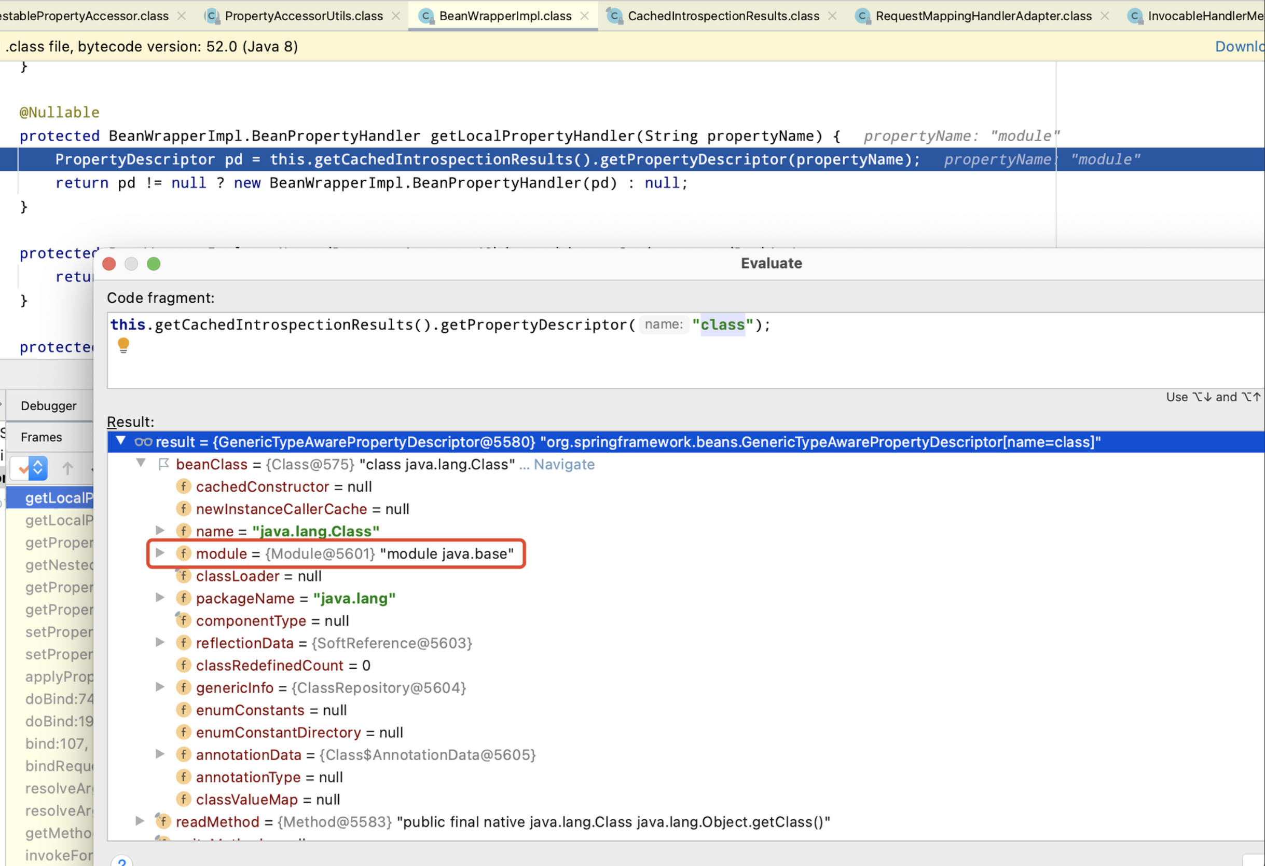Click the watch glasses icon beside result
This screenshot has height=866, width=1265.
[143, 442]
